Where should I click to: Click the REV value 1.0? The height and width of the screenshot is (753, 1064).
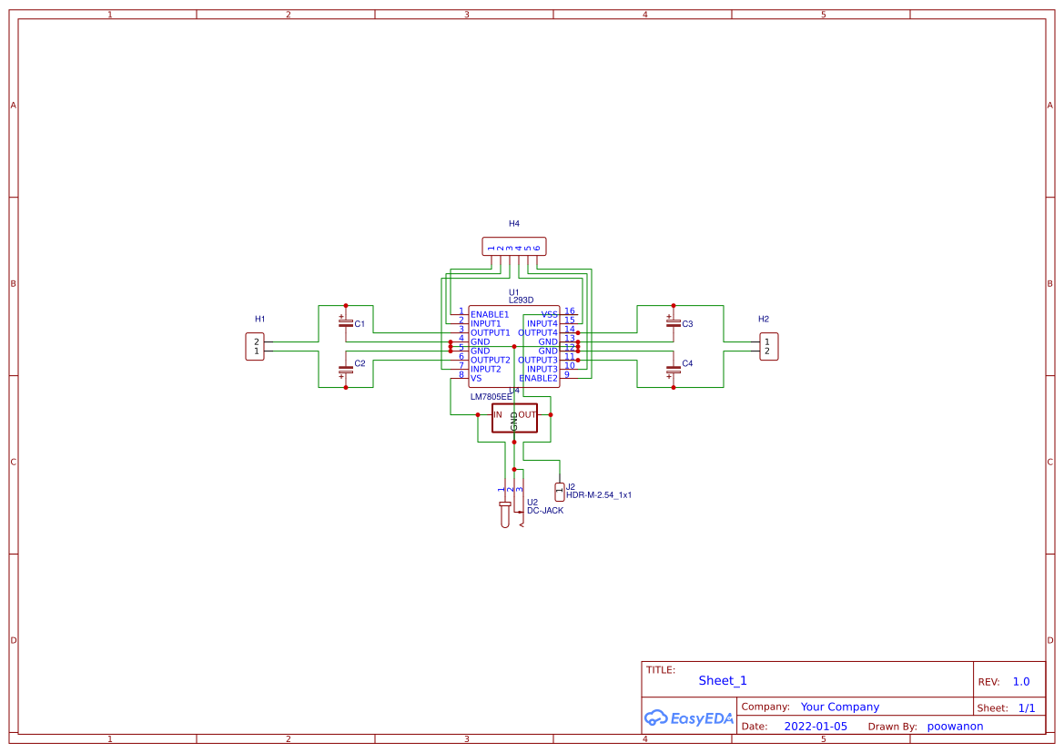coord(1020,680)
